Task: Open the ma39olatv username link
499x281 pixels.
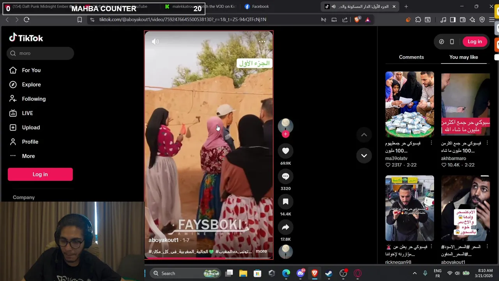Action: tap(396, 158)
